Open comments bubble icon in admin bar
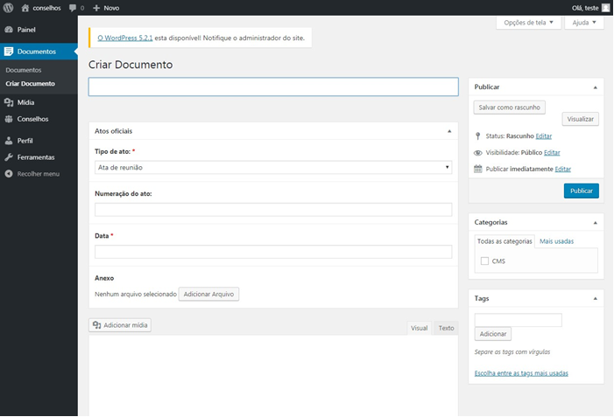Screen dimensions: 614x417 (x=73, y=8)
